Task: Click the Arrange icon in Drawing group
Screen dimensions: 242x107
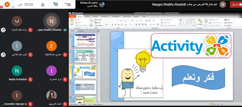Action: pos(200,23)
